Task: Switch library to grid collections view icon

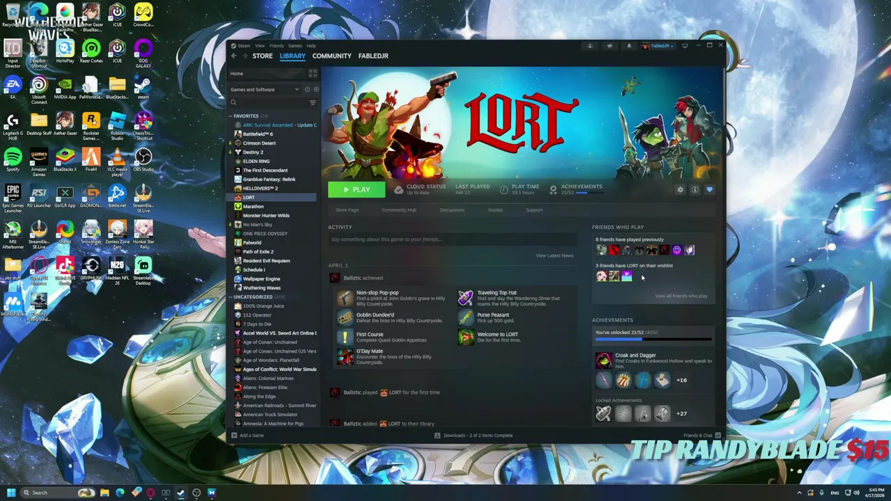Action: point(313,73)
